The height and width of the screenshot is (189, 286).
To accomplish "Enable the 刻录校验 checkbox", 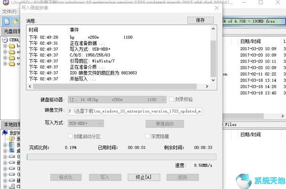I will (x=172, y=99).
